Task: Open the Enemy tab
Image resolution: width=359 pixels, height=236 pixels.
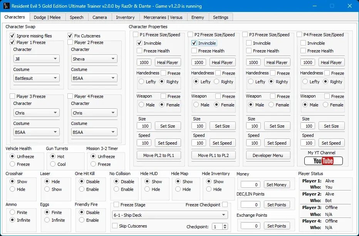Action: [198, 17]
